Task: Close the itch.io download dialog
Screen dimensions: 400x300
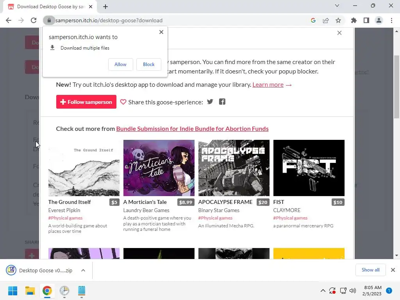Action: (x=339, y=33)
